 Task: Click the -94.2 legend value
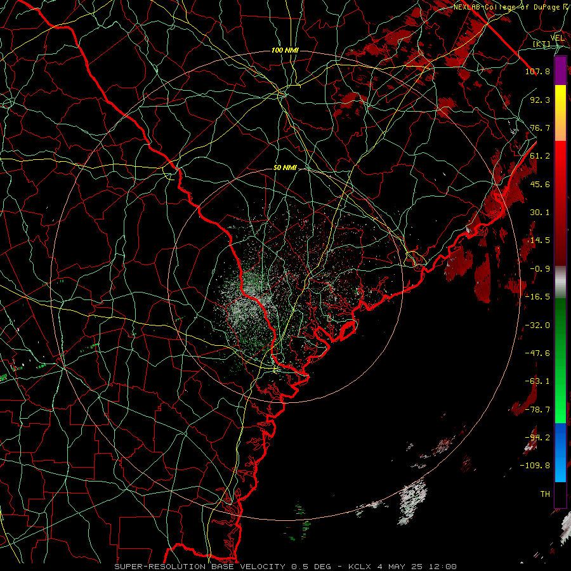pyautogui.click(x=537, y=438)
